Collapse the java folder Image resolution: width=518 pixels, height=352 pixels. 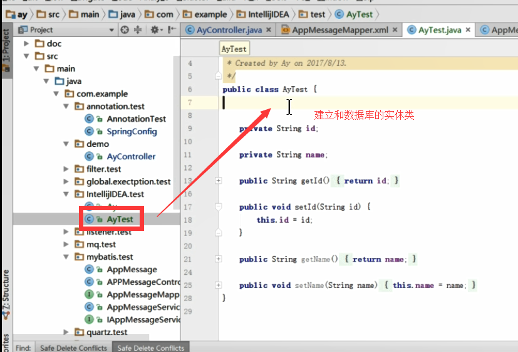click(x=46, y=81)
